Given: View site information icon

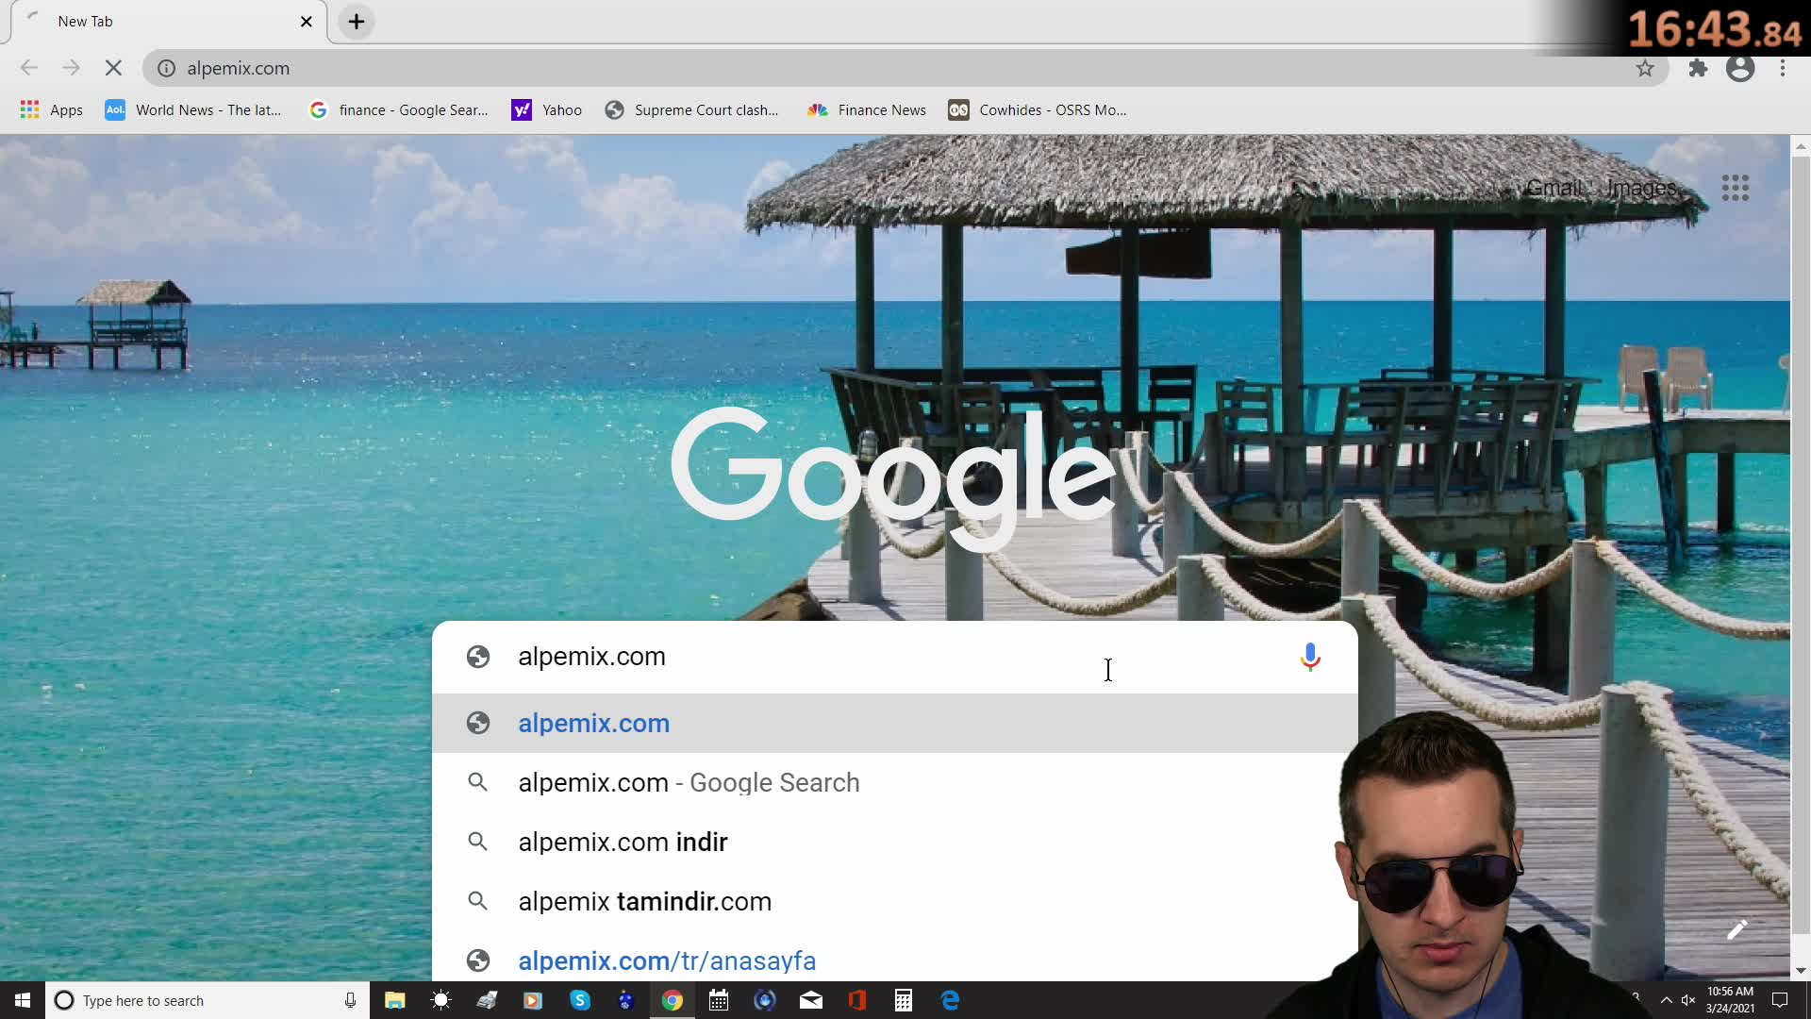Looking at the screenshot, I should pyautogui.click(x=166, y=68).
